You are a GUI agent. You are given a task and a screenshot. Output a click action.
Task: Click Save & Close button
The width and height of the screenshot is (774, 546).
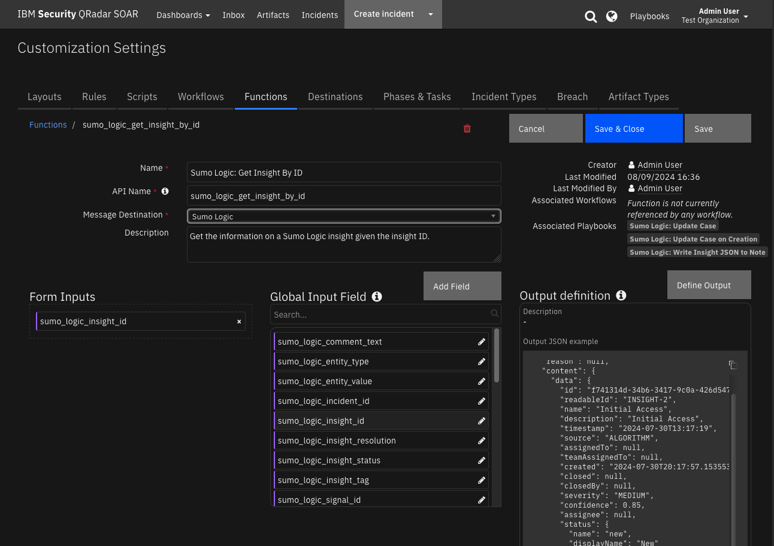(x=634, y=128)
